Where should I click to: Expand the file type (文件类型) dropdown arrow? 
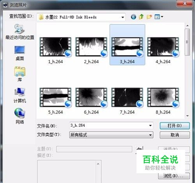pyautogui.click(x=150, y=135)
